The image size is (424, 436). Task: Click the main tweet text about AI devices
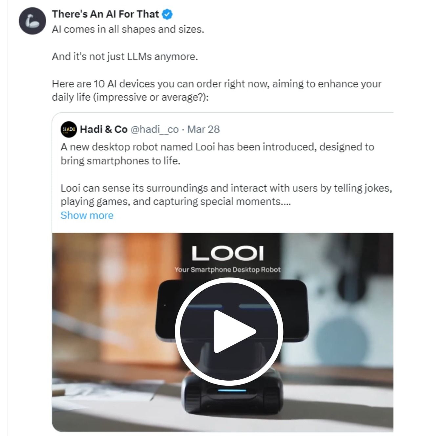(x=217, y=90)
